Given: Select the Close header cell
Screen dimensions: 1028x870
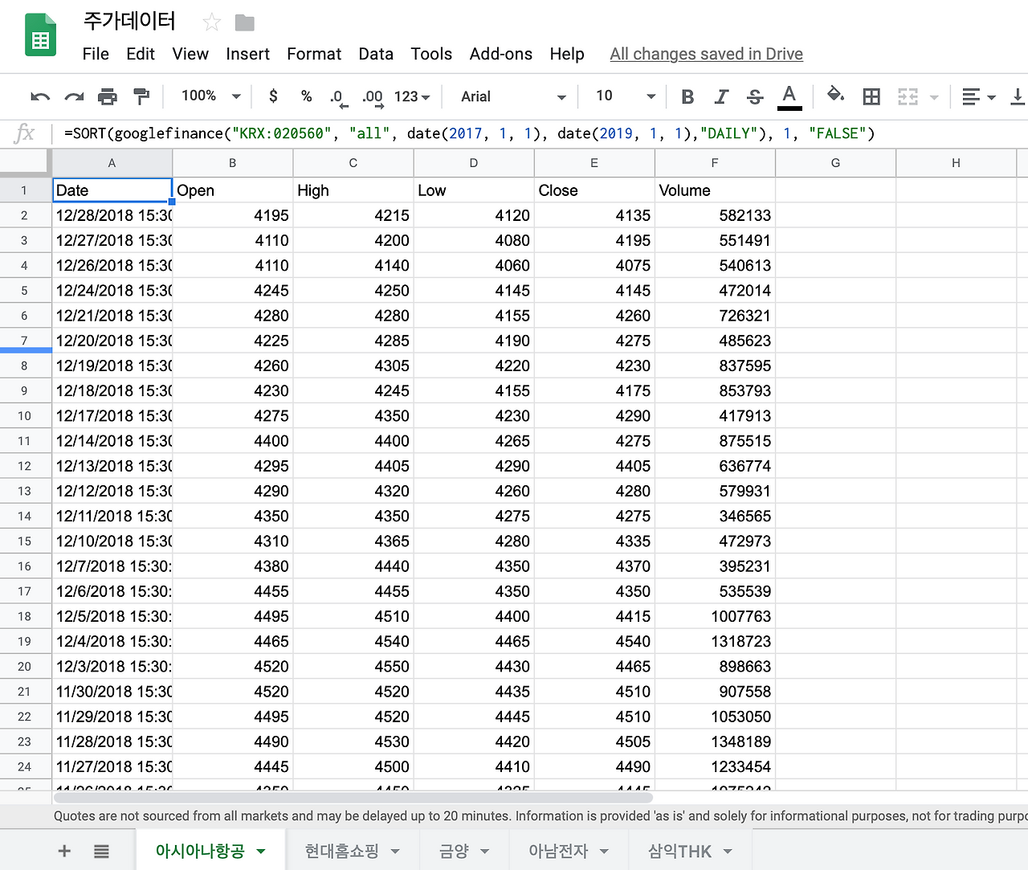Looking at the screenshot, I should tap(594, 190).
